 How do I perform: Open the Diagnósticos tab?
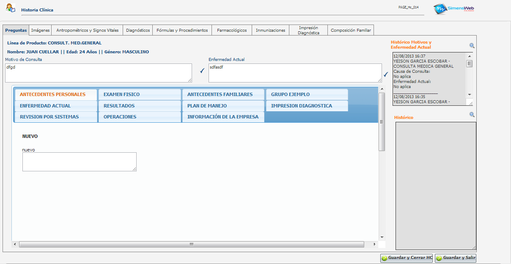tap(138, 30)
